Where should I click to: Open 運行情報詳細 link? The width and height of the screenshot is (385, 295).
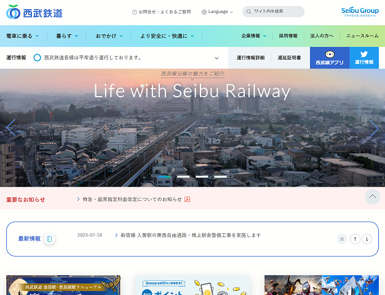[x=250, y=58]
